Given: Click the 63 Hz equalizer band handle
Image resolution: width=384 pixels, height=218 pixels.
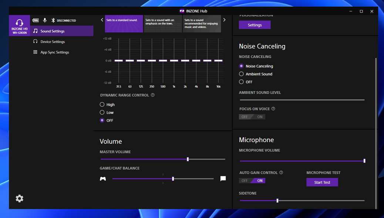Looking at the screenshot, I should 130,61.
